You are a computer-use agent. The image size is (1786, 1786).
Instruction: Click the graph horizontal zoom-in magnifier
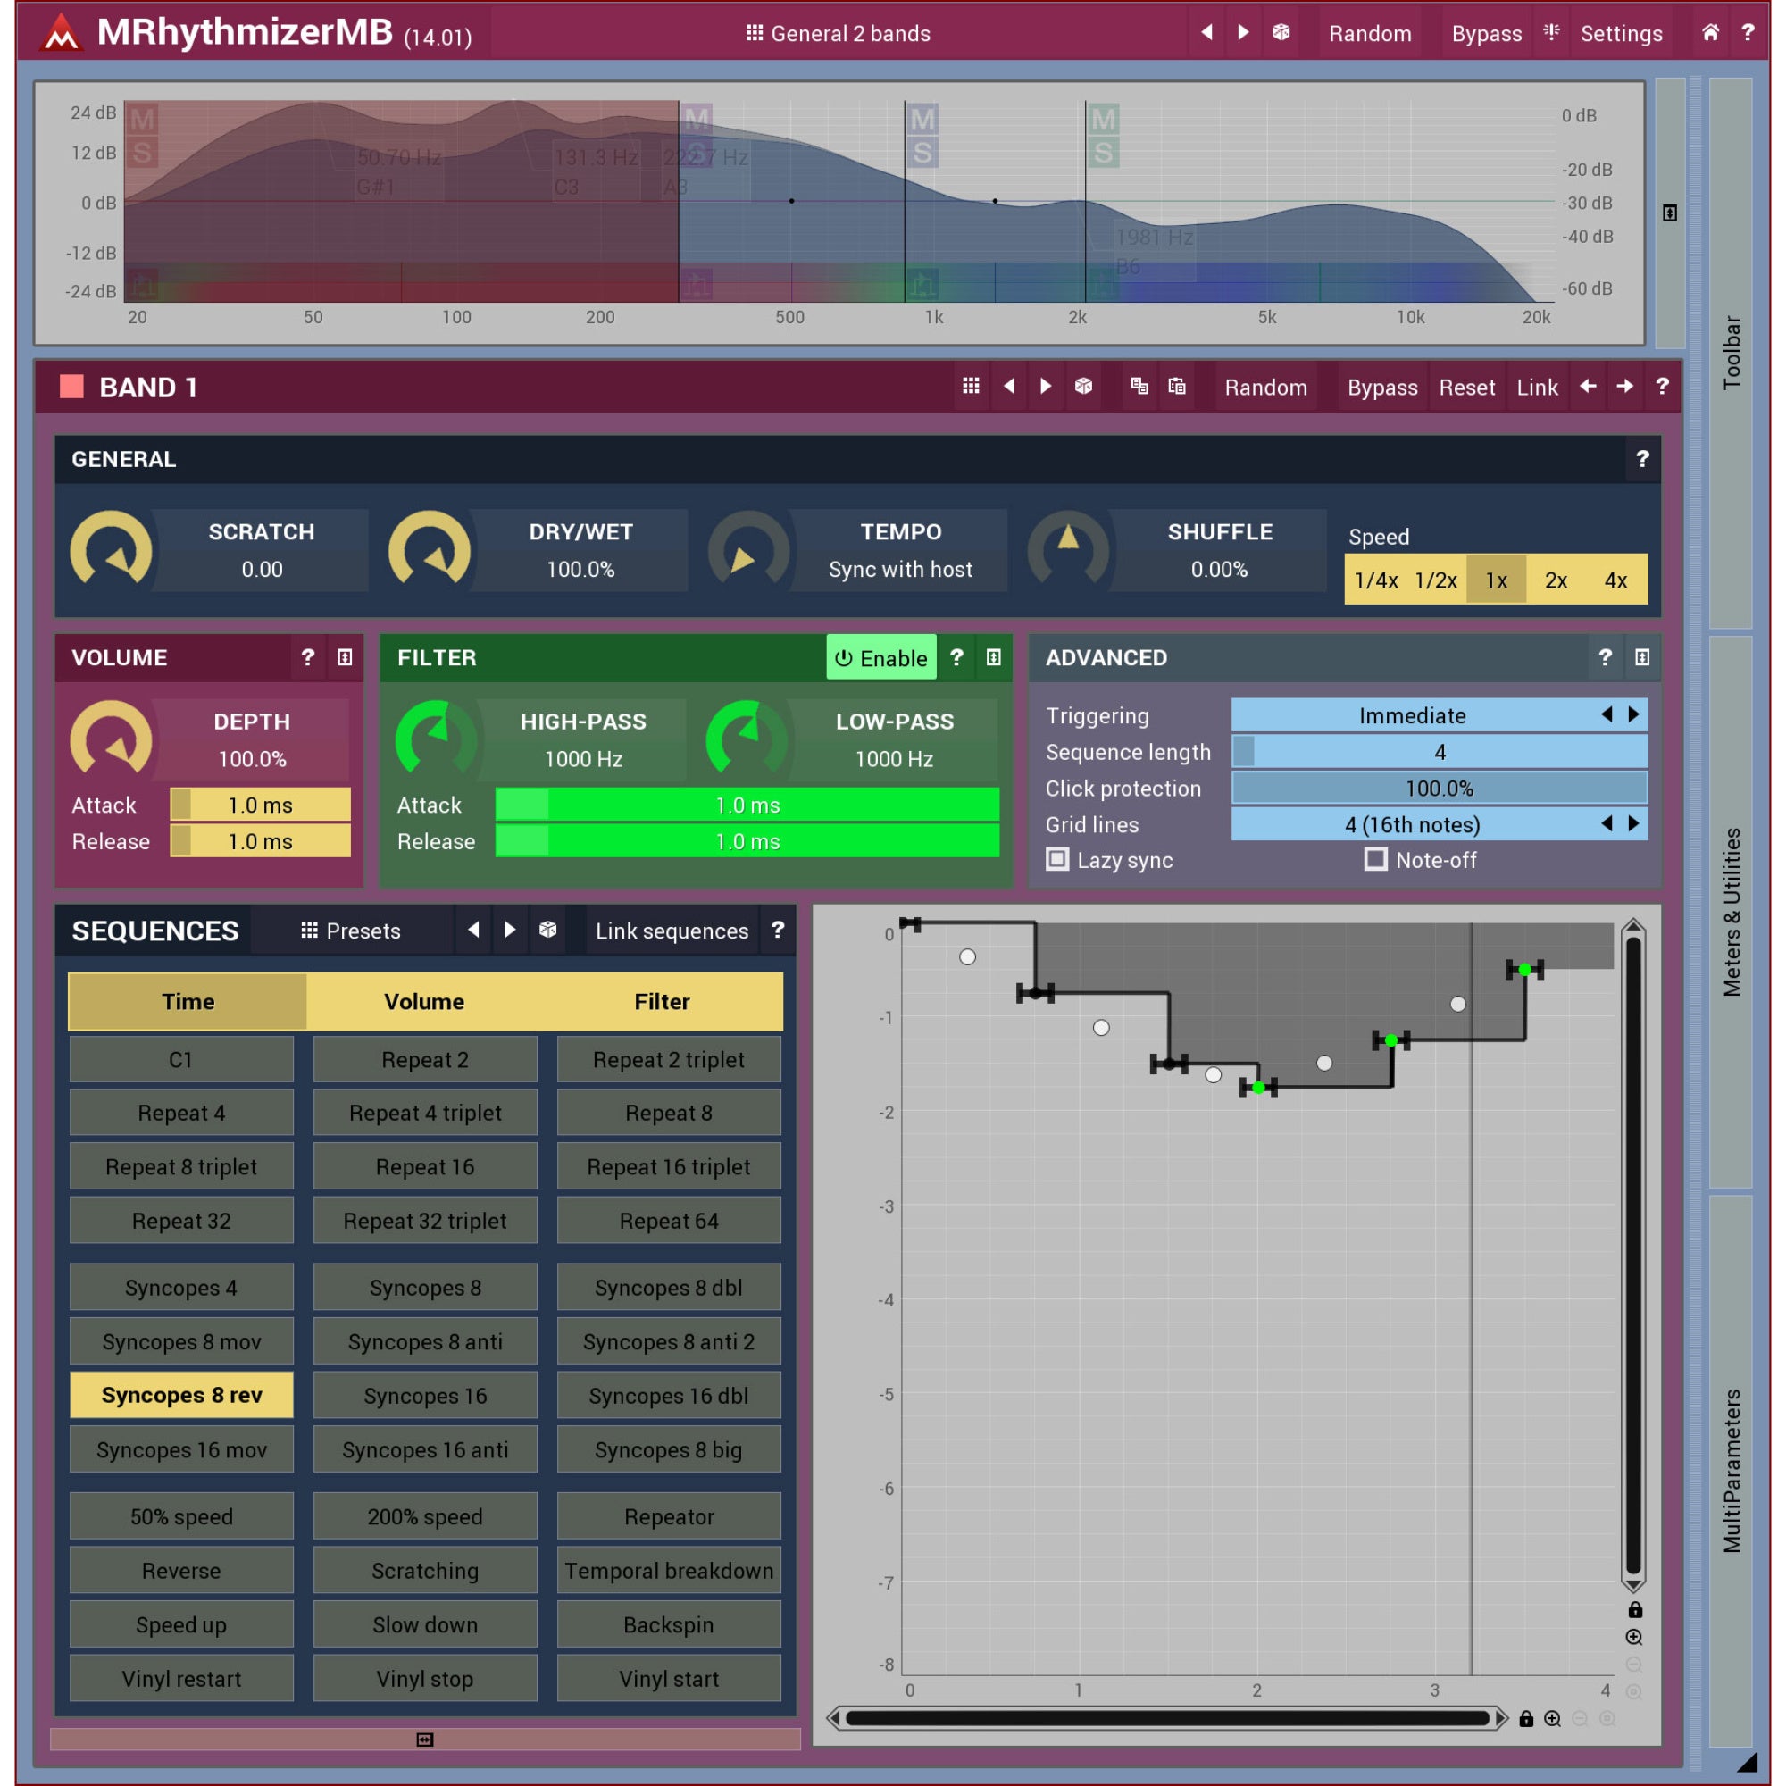coord(1552,1718)
